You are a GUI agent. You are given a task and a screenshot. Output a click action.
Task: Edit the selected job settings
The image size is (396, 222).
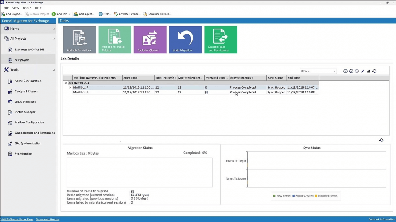pyautogui.click(x=362, y=71)
